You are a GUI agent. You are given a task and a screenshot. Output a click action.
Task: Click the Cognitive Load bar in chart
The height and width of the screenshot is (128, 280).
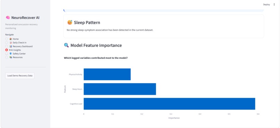(170, 104)
